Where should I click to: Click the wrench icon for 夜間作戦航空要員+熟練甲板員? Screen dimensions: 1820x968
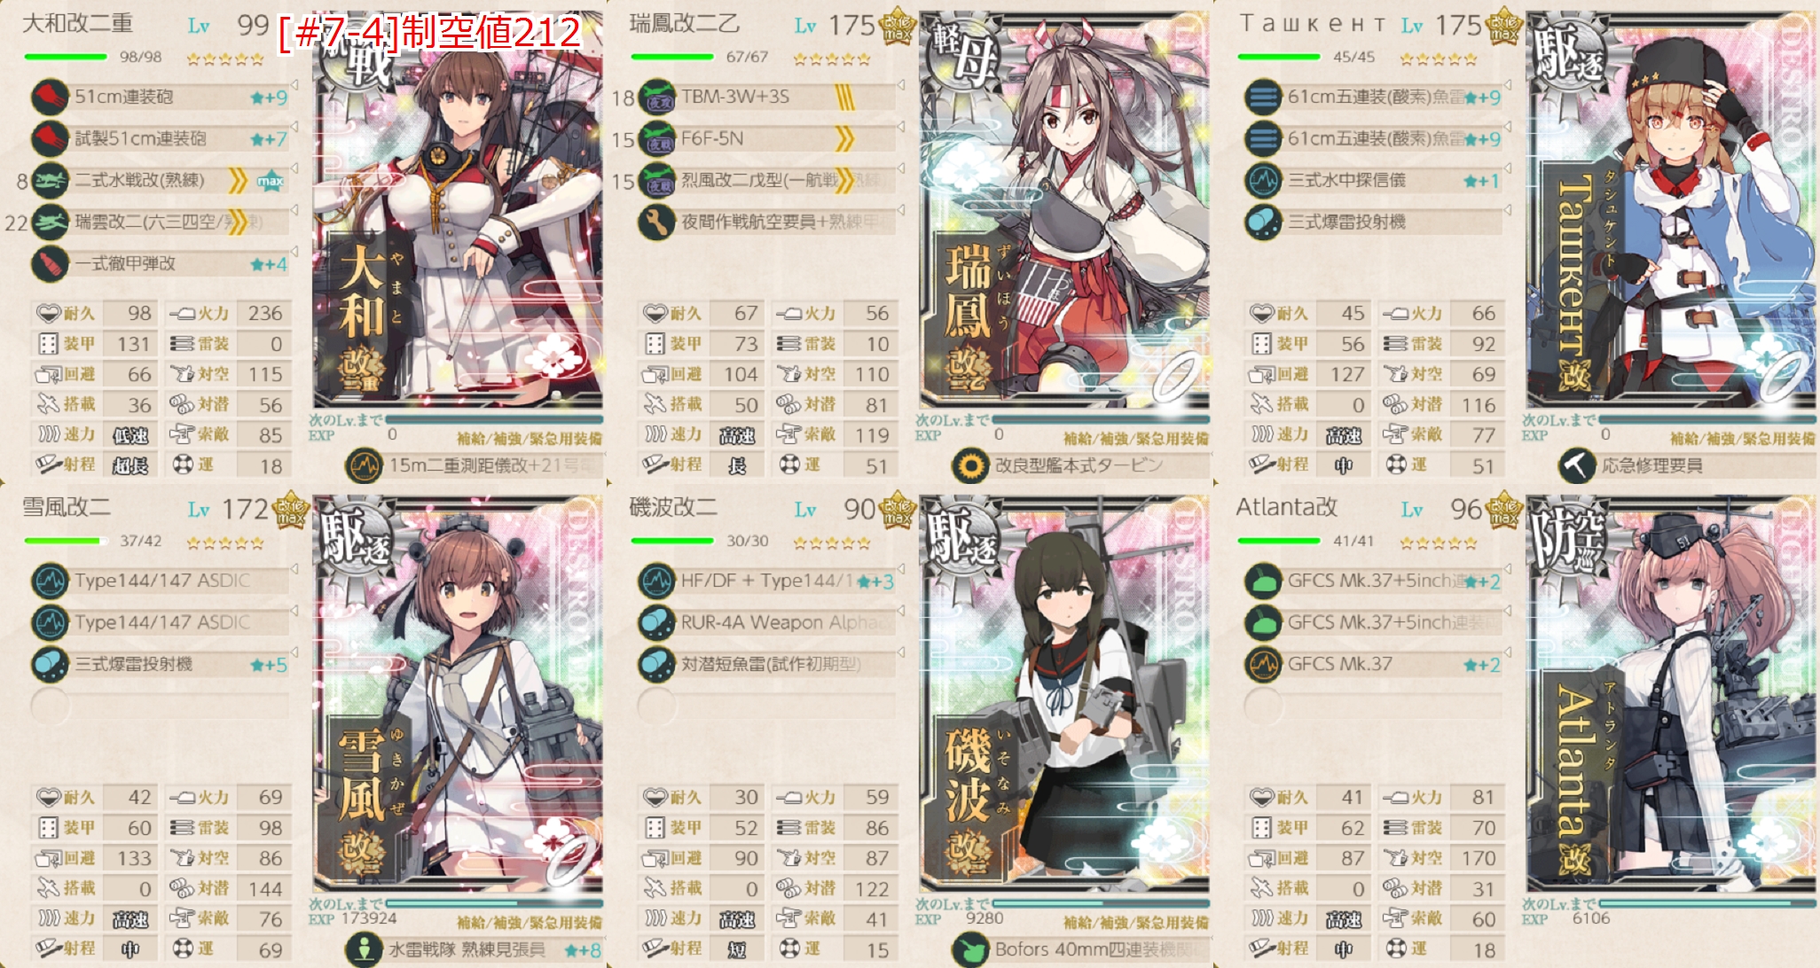click(x=657, y=222)
